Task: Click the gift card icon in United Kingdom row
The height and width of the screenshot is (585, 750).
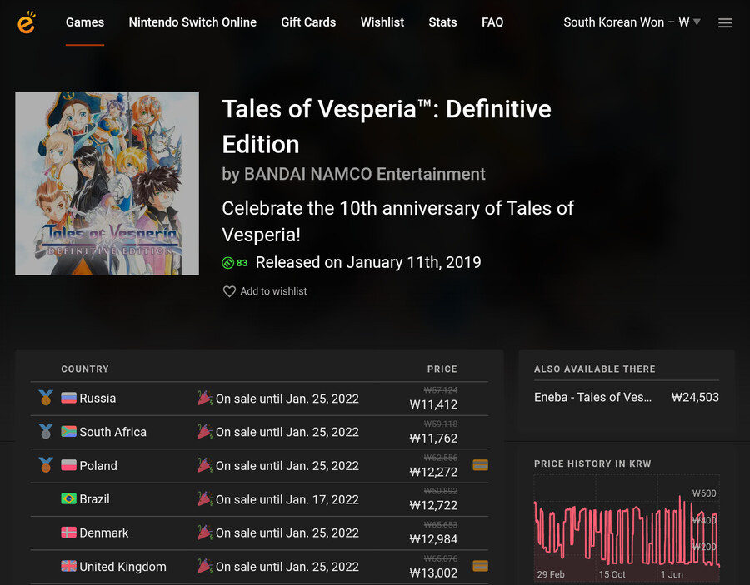Action: tap(480, 566)
